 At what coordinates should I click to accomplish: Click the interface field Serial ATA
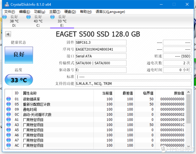coord(101,56)
